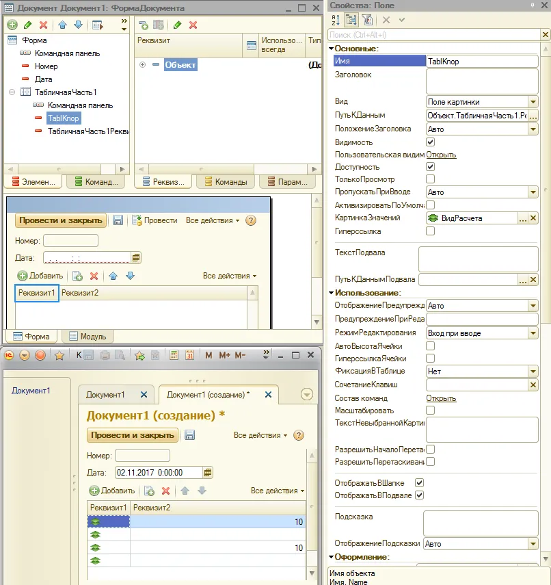
Task: Click Имя field containing TablKnop
Action: pyautogui.click(x=482, y=61)
